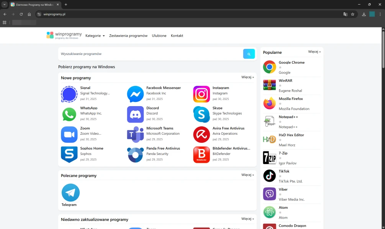The image size is (385, 229).
Task: Click Więcej link in Popularne panel
Action: pyautogui.click(x=314, y=52)
